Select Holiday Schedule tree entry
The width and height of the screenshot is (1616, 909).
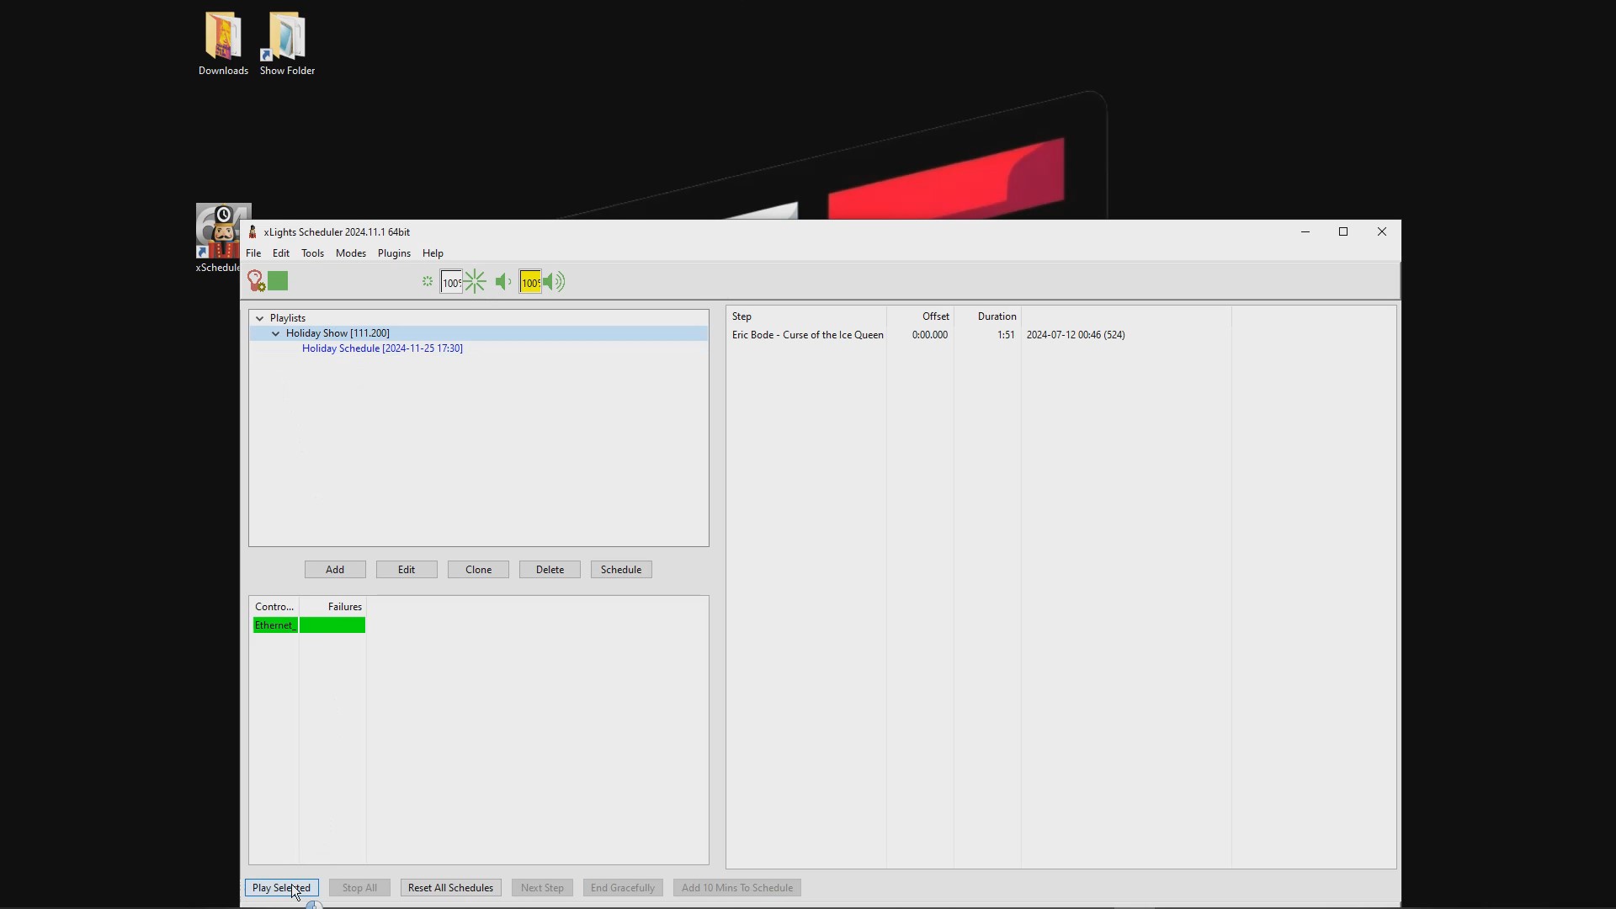coord(382,348)
